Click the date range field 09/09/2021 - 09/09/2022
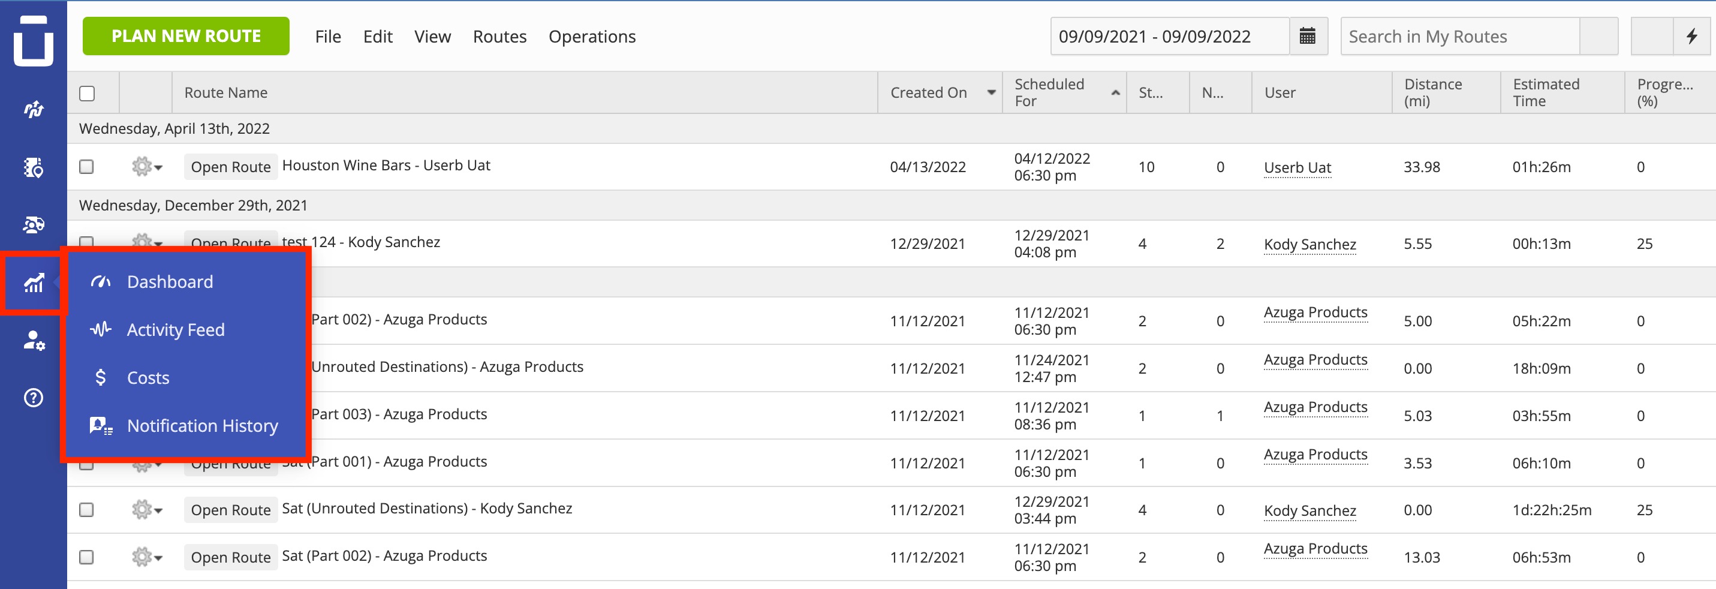This screenshot has height=589, width=1716. click(1170, 36)
